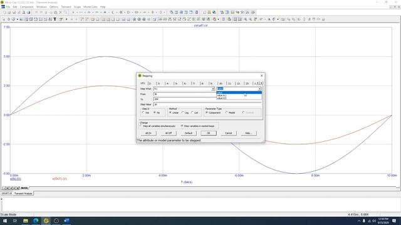This screenshot has height=225, width=401.
Task: Click v(OUT) (V) plot legend label
Action: 60,179
